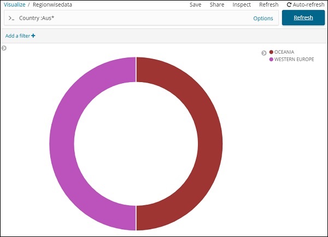Select the WESTERN EUROPE legend label

294,59
